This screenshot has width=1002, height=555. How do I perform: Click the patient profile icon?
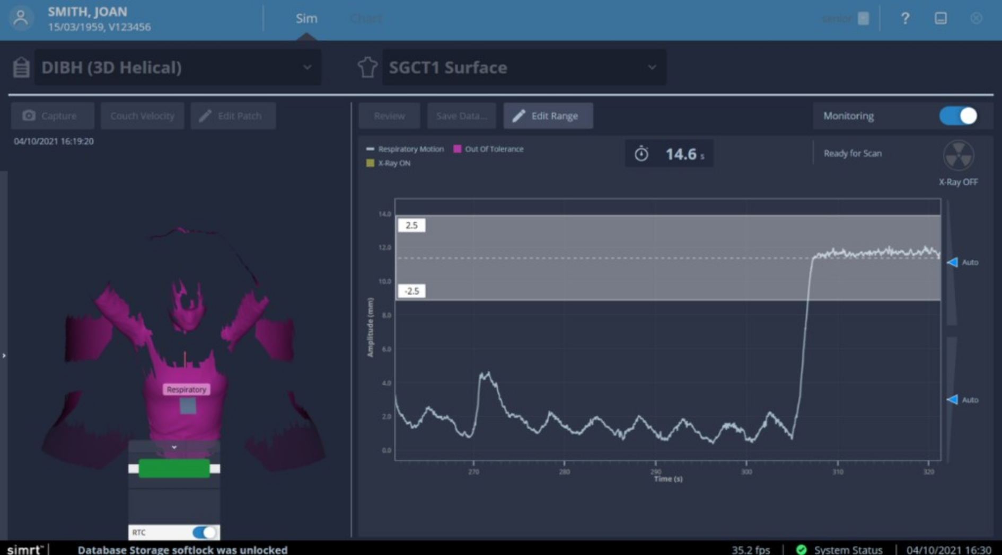pos(21,19)
